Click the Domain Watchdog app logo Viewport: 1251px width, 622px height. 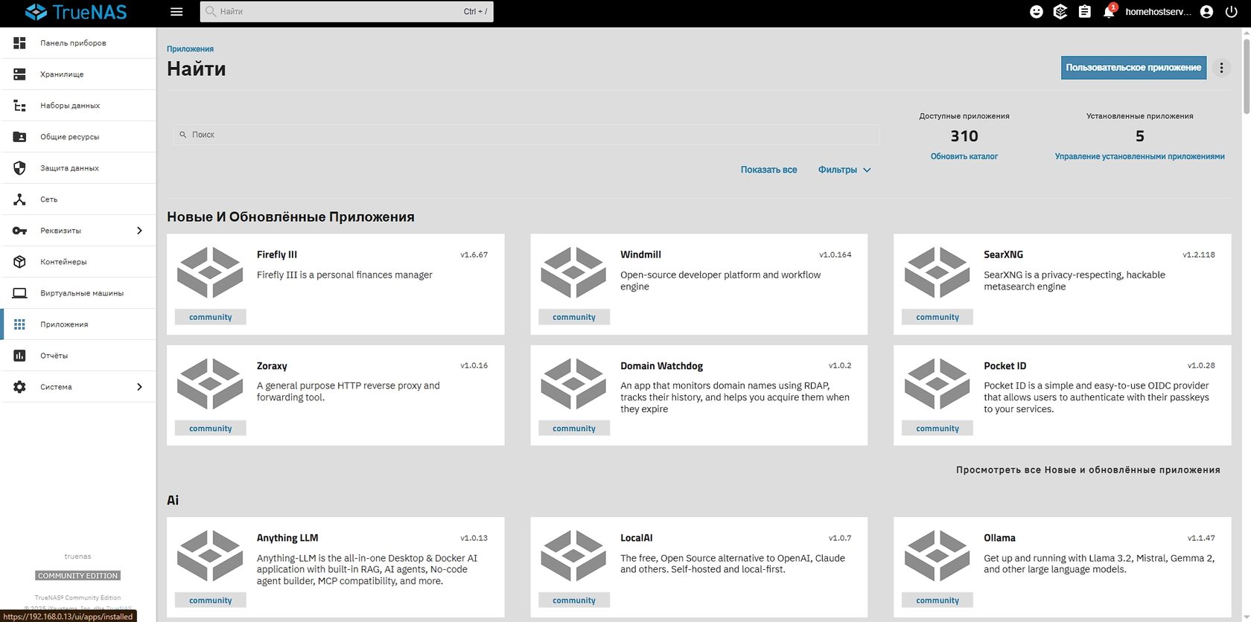click(573, 384)
